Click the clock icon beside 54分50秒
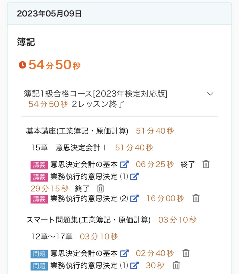 tap(22, 65)
